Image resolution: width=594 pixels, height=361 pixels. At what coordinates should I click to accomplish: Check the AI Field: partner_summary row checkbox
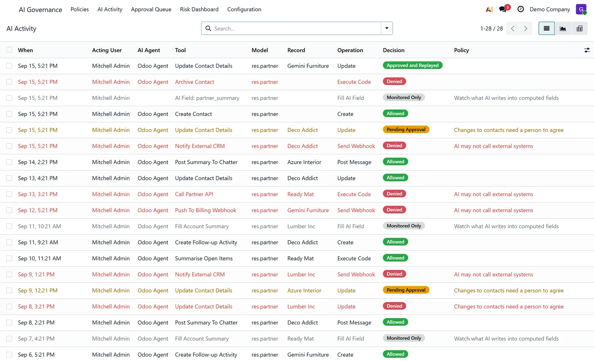click(x=9, y=98)
